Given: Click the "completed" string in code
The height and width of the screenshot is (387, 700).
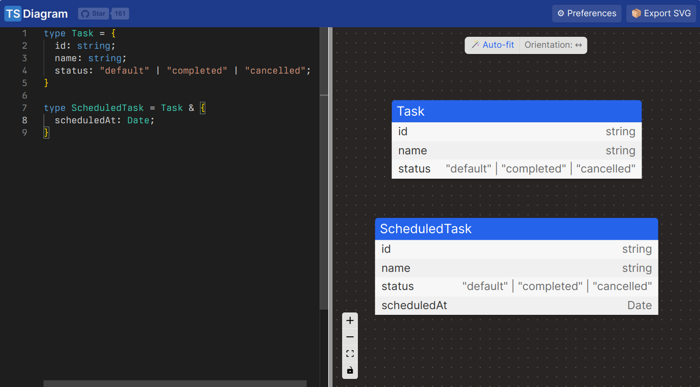Looking at the screenshot, I should click(x=197, y=71).
